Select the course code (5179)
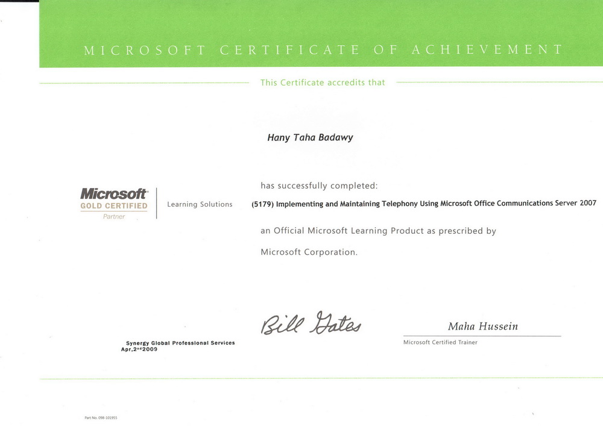 263,204
